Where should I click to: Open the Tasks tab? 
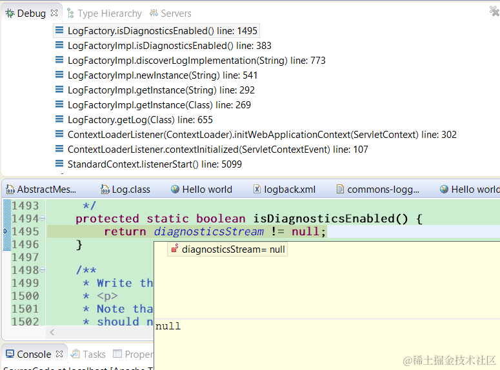tap(88, 355)
